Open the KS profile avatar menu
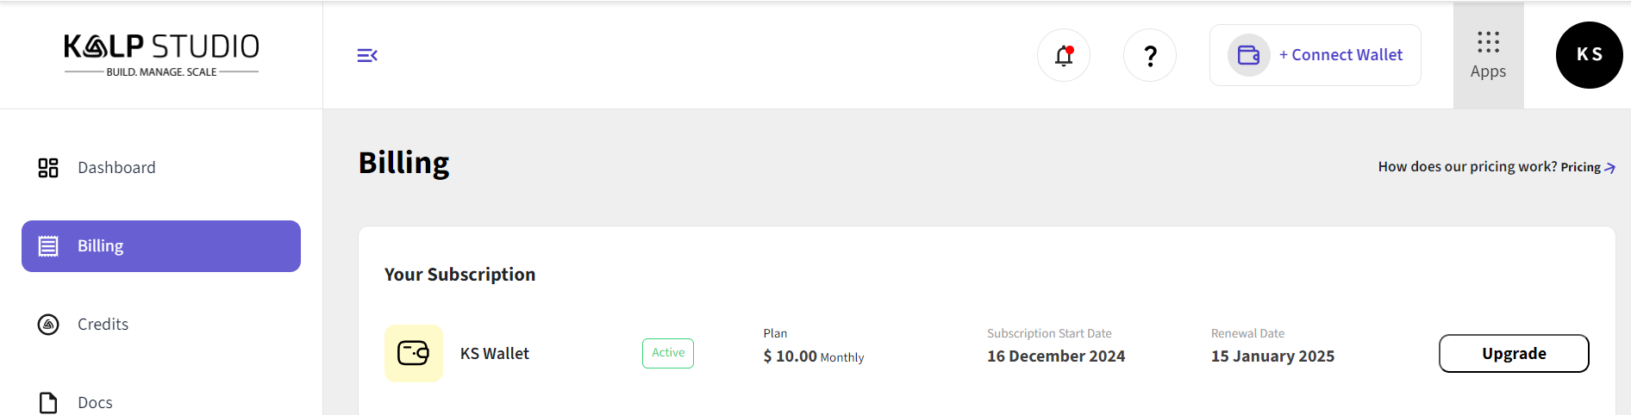The image size is (1631, 415). [1589, 55]
